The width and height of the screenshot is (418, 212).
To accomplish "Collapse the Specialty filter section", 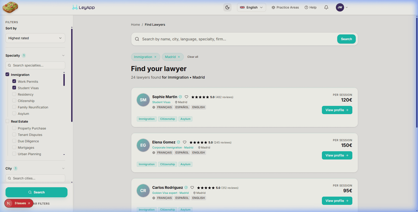I will point(63,55).
